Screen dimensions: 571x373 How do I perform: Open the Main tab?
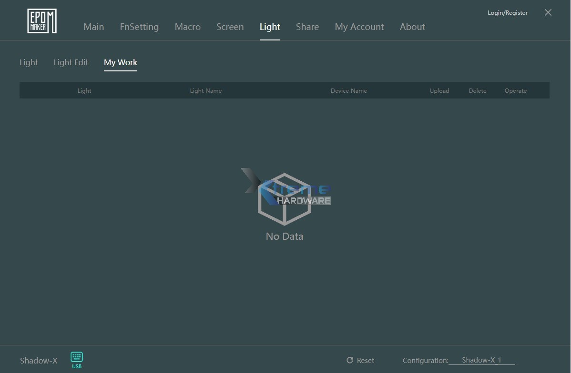click(93, 27)
